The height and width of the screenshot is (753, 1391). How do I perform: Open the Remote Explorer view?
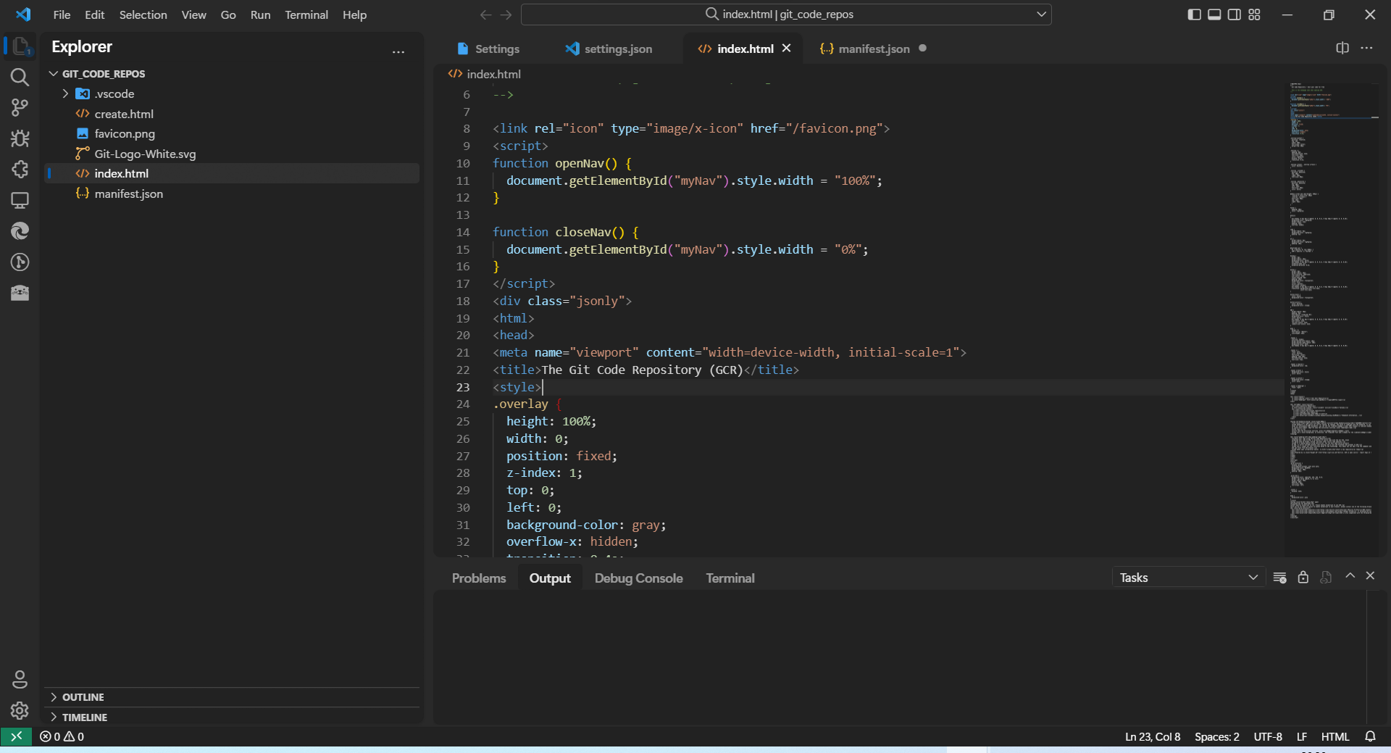(20, 200)
